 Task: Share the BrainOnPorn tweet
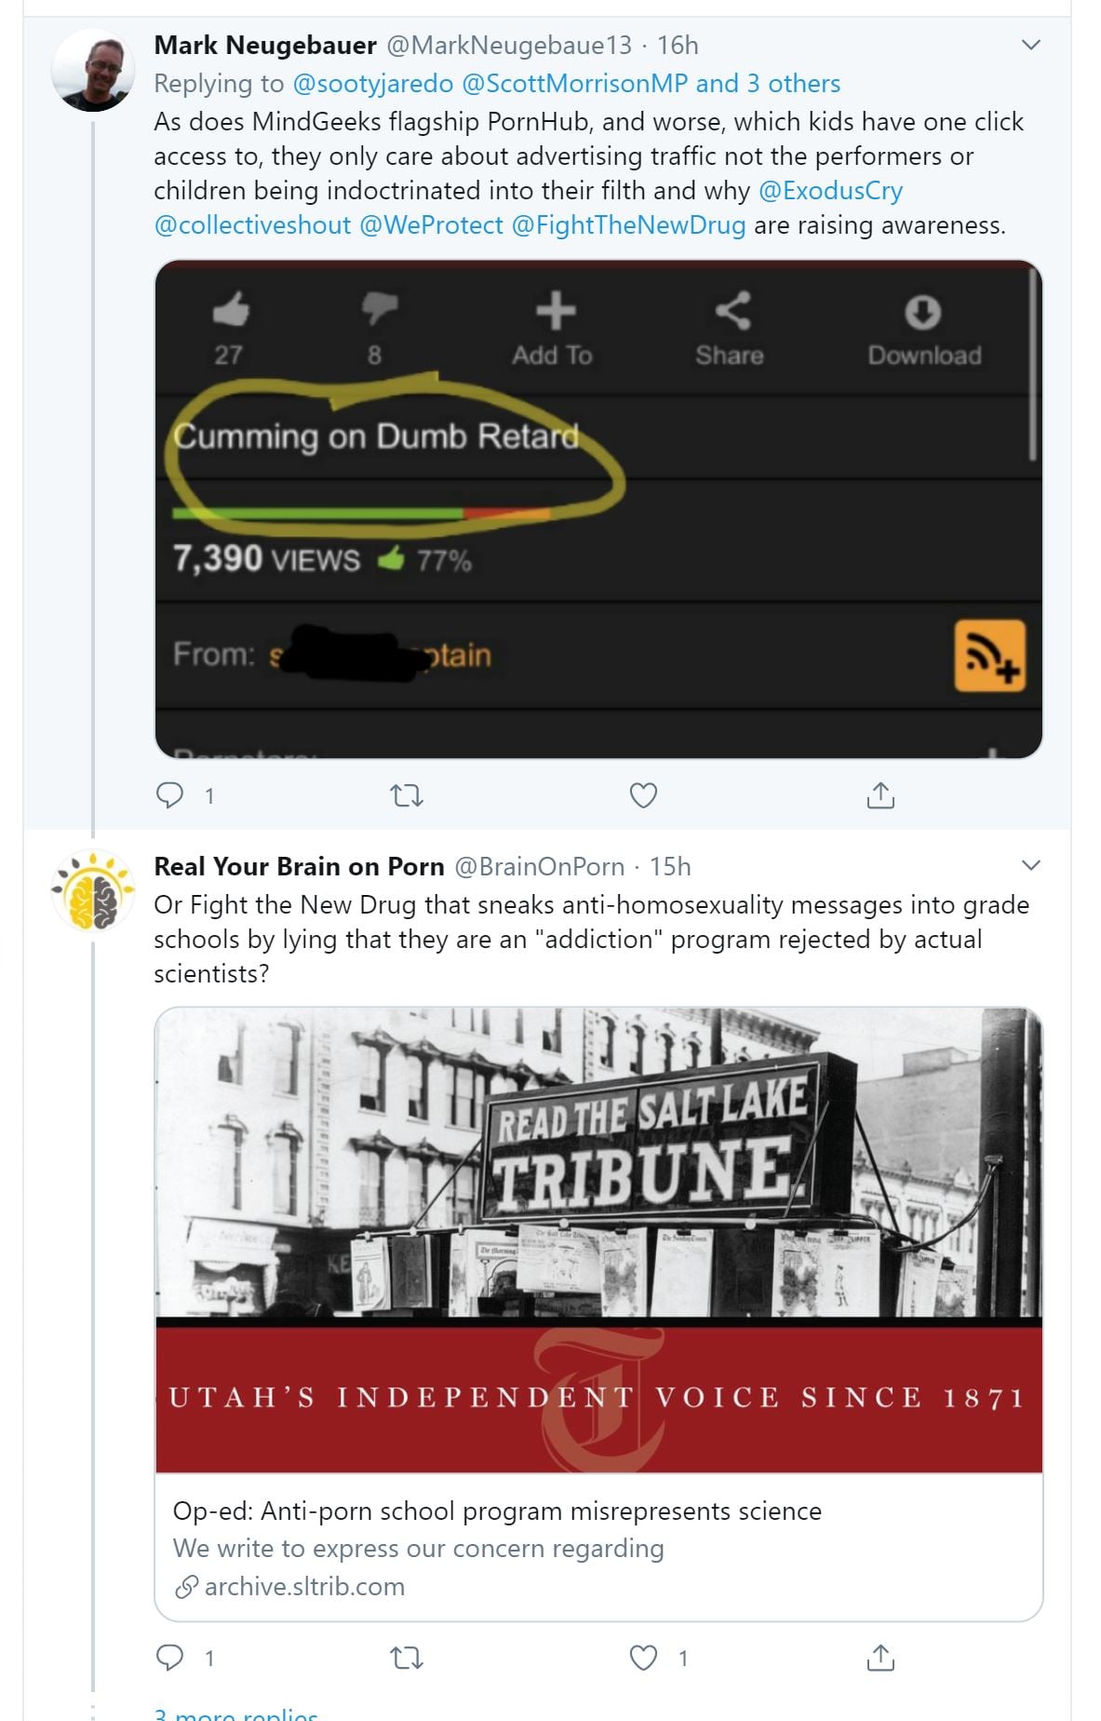click(x=879, y=1658)
